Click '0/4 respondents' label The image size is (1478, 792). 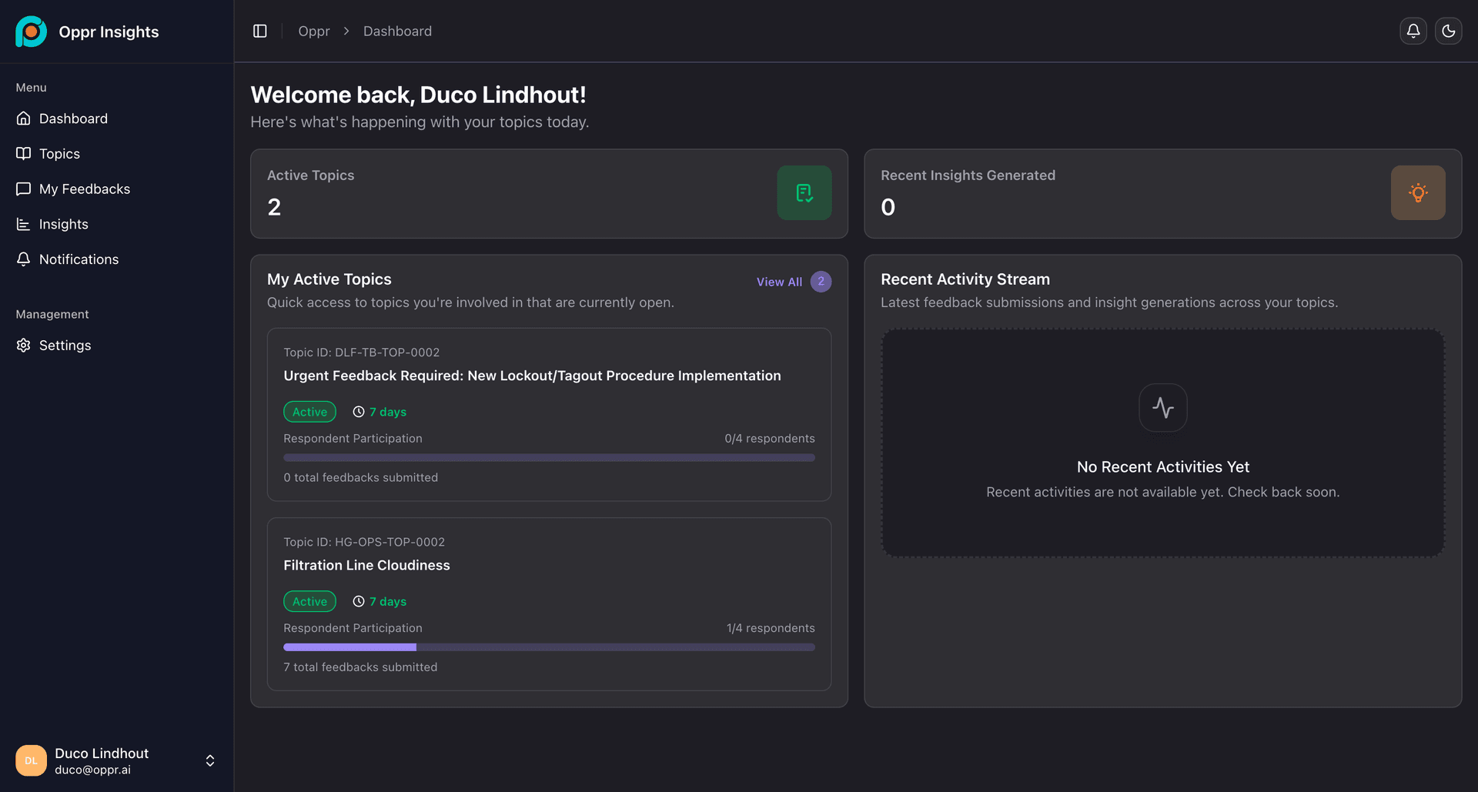770,439
